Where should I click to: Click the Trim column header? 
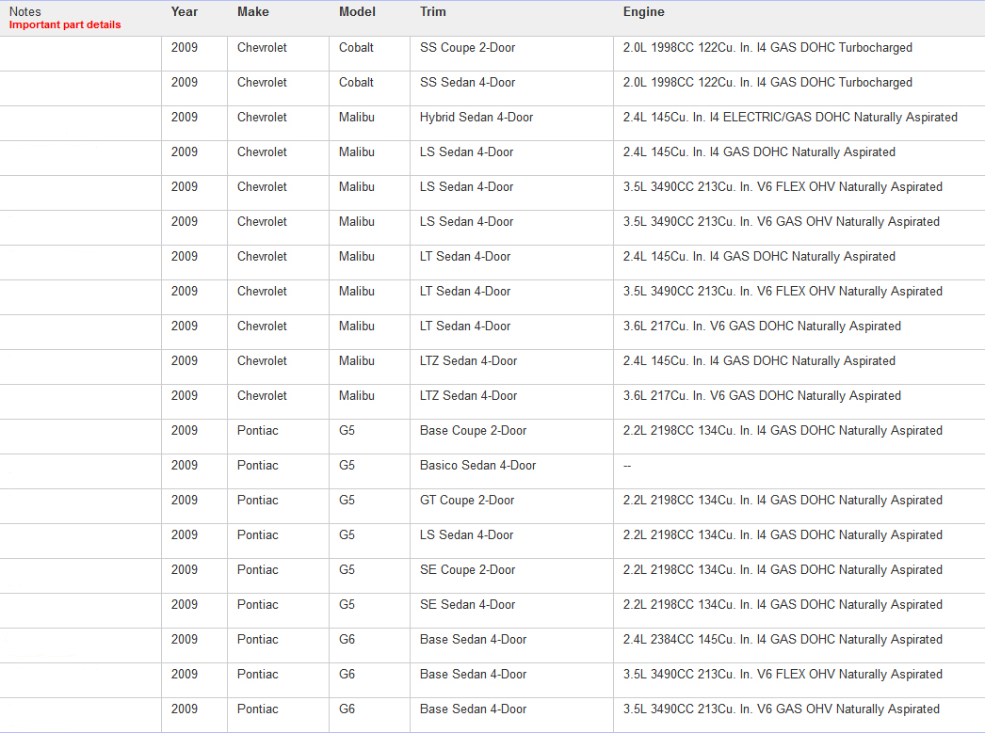click(x=433, y=12)
